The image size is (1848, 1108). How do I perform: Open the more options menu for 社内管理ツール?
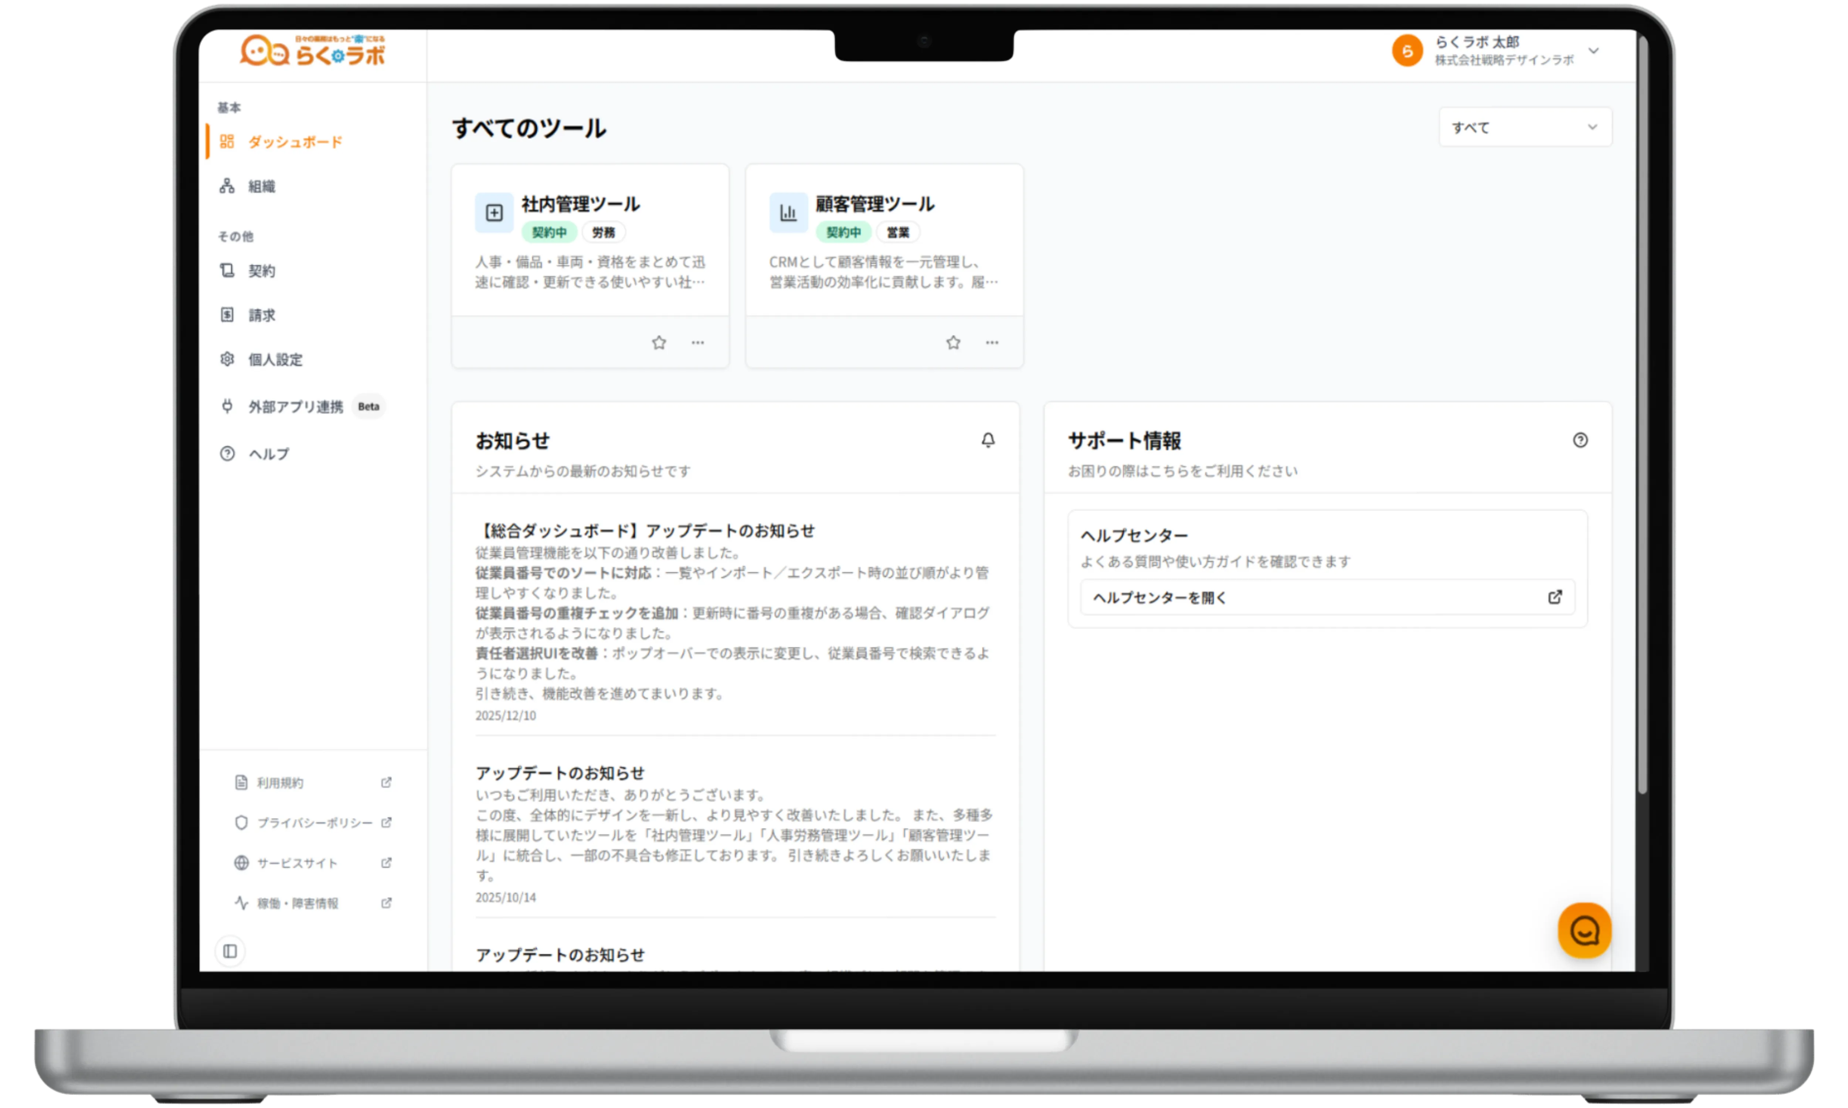click(x=698, y=343)
